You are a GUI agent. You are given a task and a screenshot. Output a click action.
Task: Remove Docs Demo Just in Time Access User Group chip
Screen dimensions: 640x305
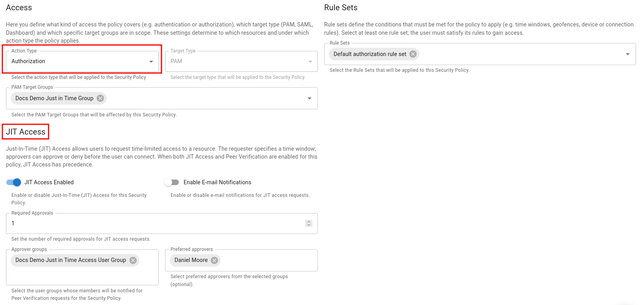coord(133,260)
